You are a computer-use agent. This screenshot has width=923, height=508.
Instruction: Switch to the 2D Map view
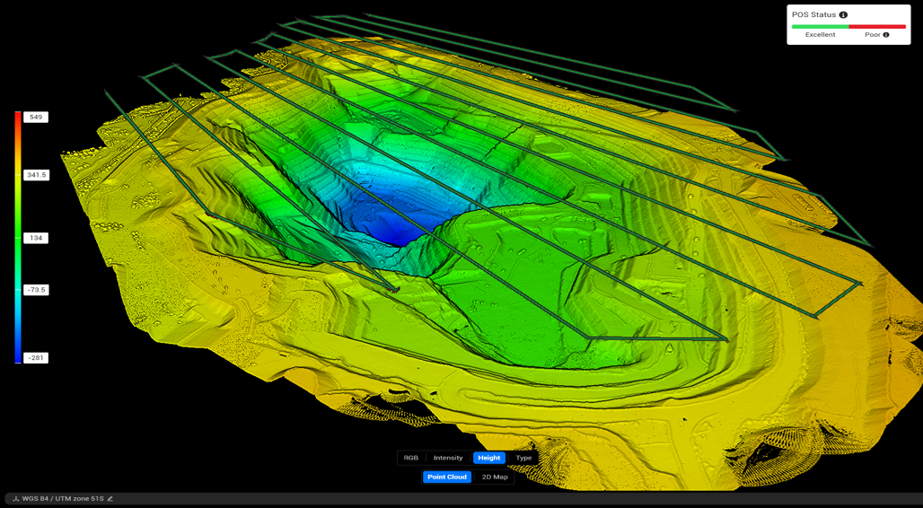(495, 477)
